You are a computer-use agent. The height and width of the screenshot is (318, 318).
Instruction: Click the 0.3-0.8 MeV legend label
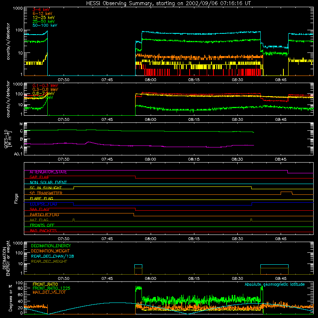[45, 89]
